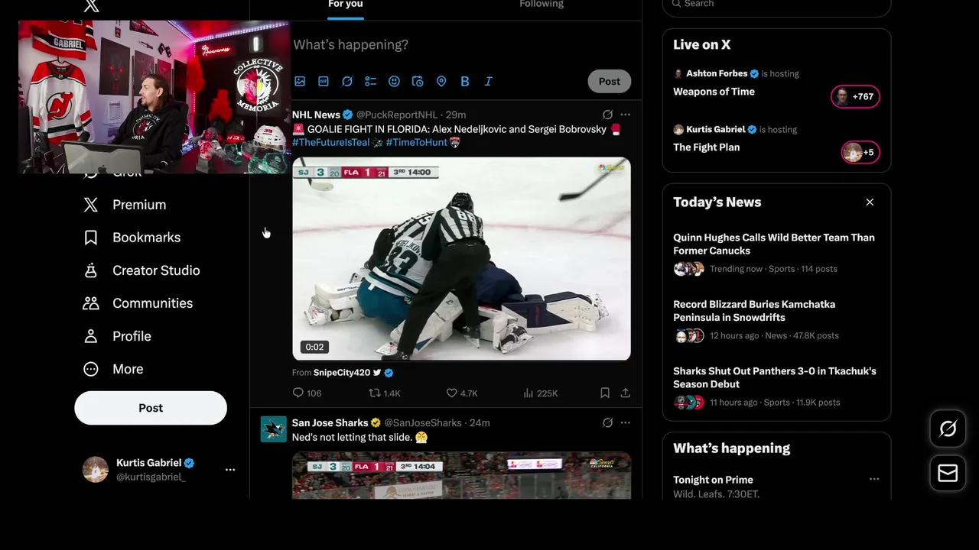Join Weapons of Time live space
The width and height of the screenshot is (979, 550).
(x=714, y=92)
